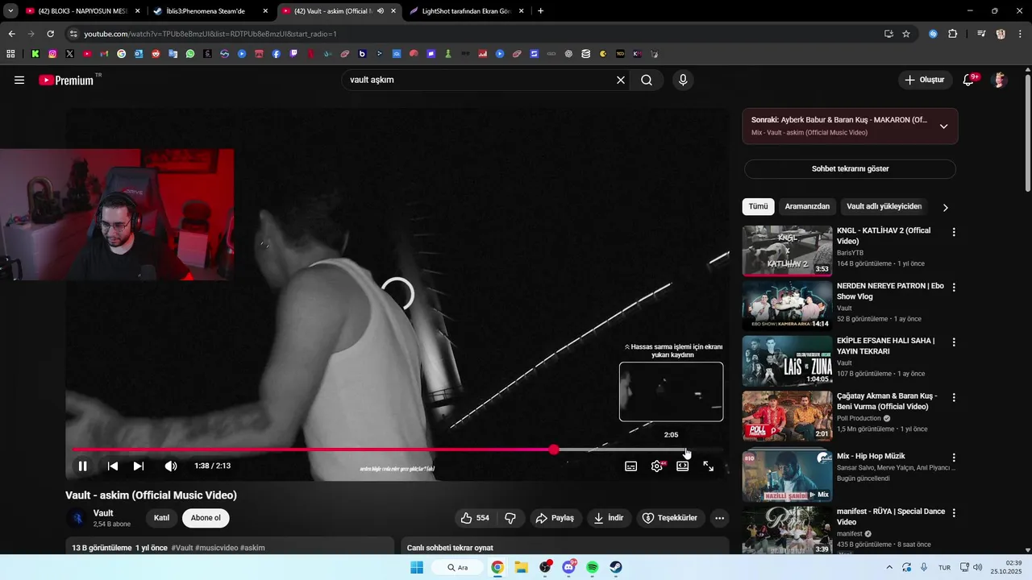1032x580 pixels.
Task: Clear the search box text
Action: pos(621,80)
